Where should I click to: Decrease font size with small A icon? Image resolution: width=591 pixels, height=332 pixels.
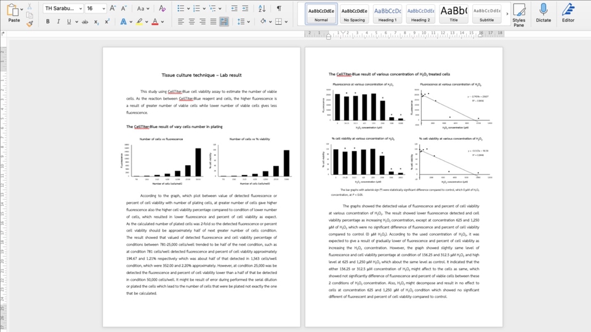124,8
